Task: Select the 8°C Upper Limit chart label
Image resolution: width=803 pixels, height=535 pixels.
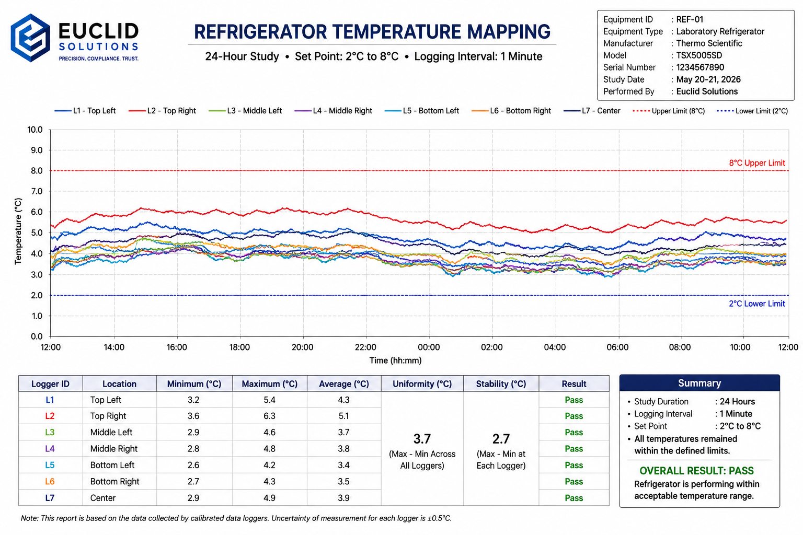Action: [x=757, y=163]
